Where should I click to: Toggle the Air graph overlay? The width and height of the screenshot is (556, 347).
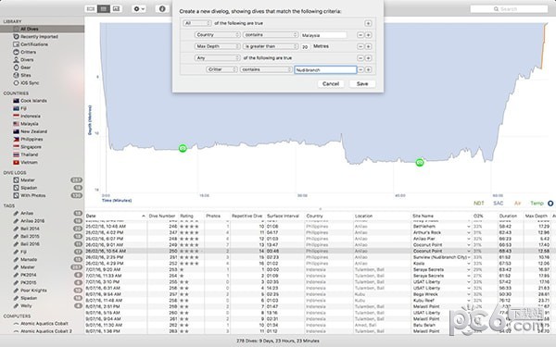[517, 204]
